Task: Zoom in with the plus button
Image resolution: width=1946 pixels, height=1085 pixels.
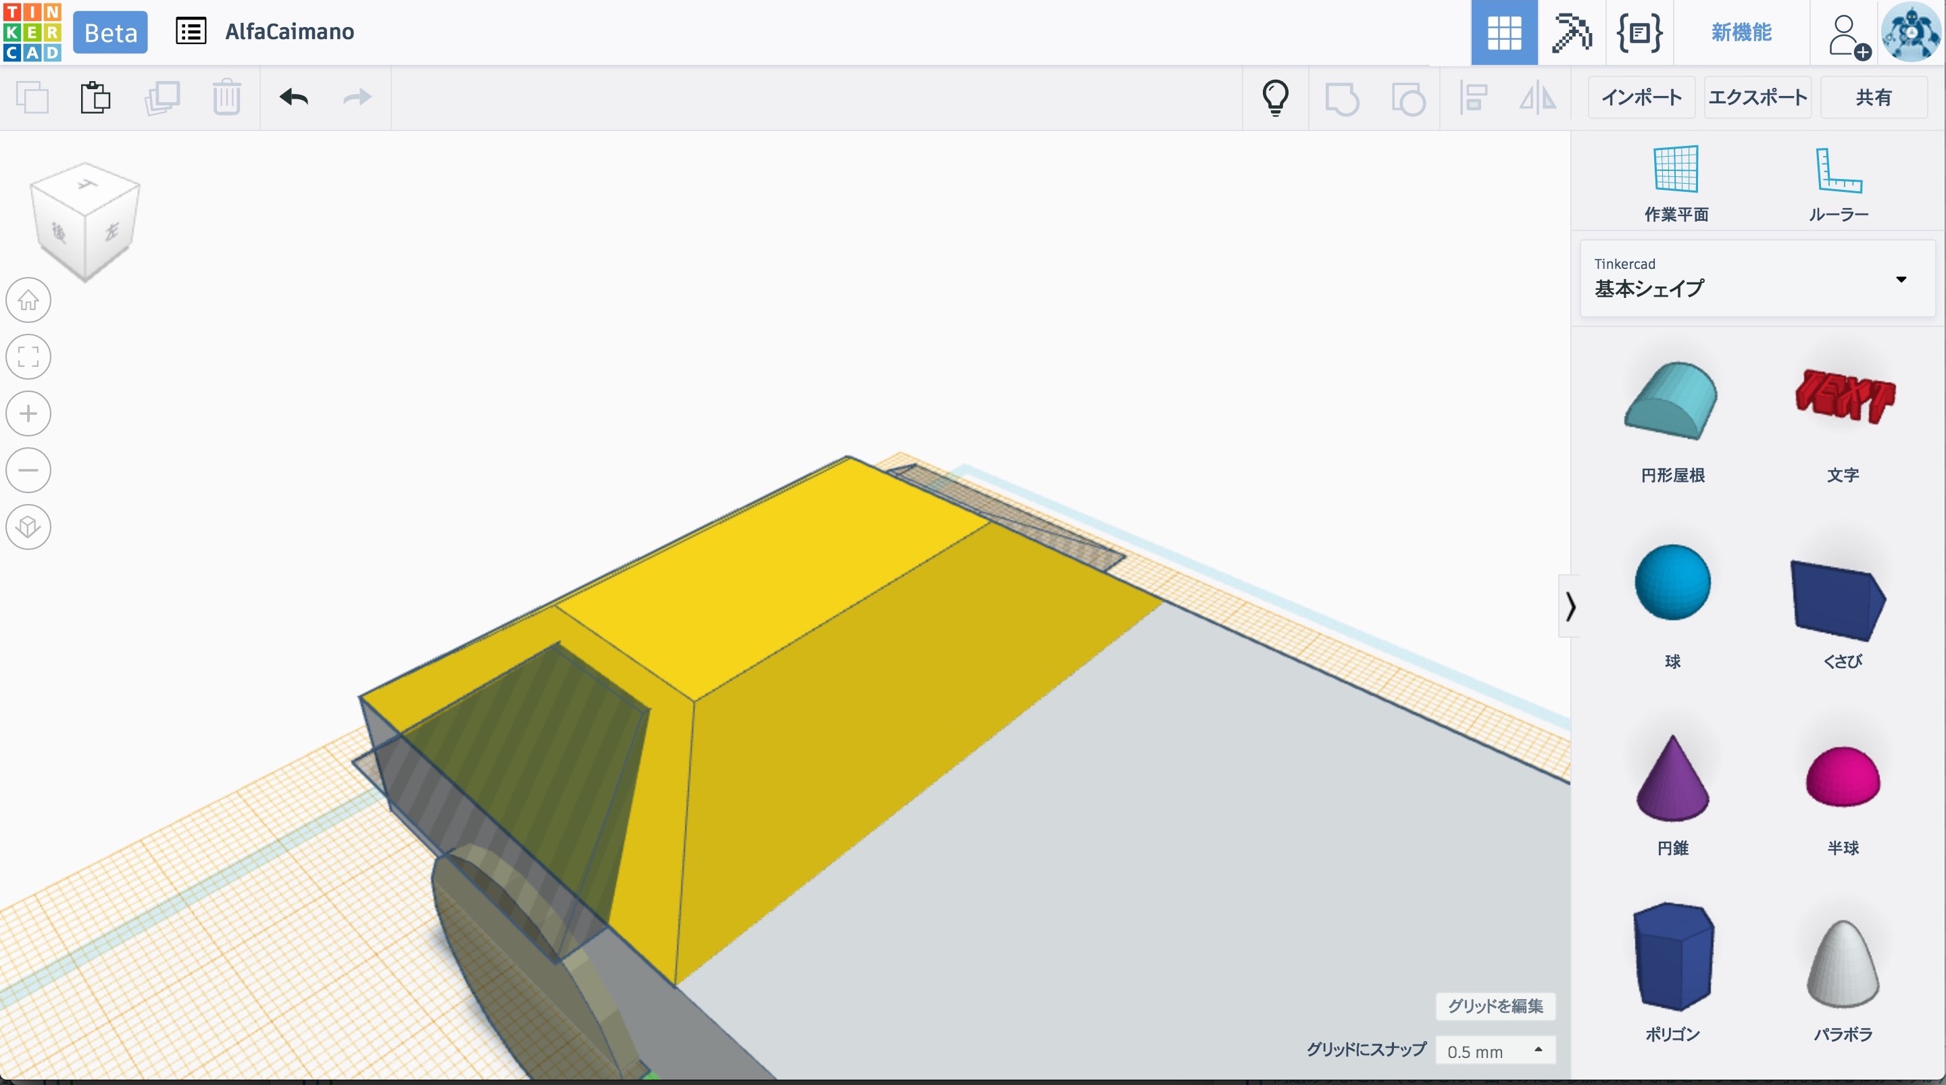Action: (x=28, y=413)
